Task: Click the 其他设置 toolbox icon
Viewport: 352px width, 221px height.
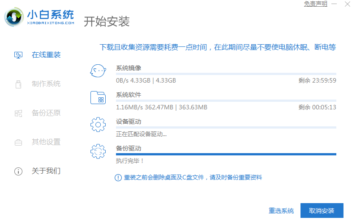Action: click(18, 142)
